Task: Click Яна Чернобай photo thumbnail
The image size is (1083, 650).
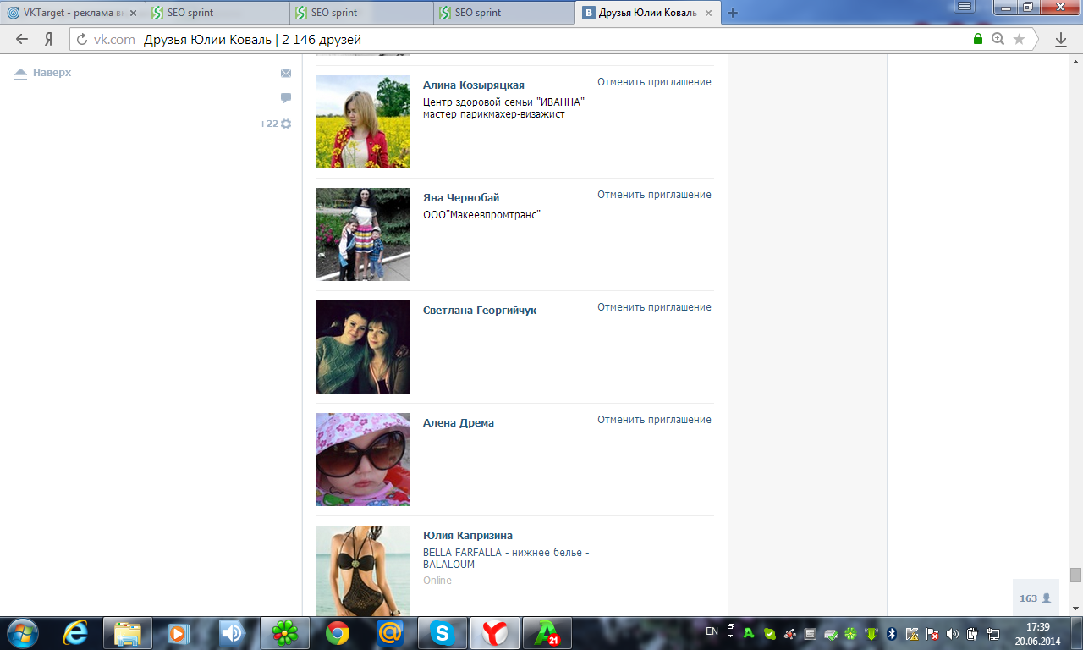Action: pyautogui.click(x=363, y=234)
